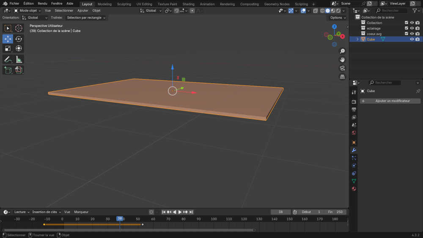Open the Material properties tab
423x238 pixels.
point(354,189)
